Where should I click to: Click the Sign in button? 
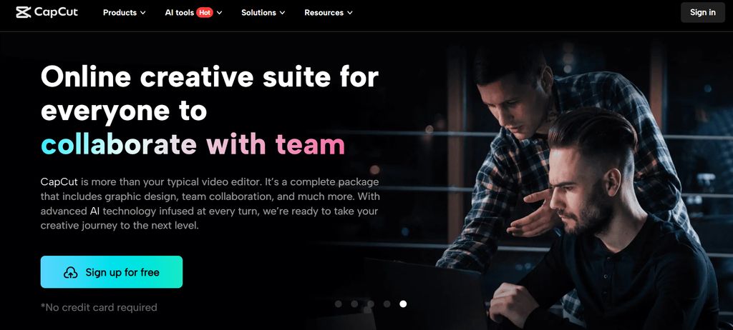click(703, 13)
